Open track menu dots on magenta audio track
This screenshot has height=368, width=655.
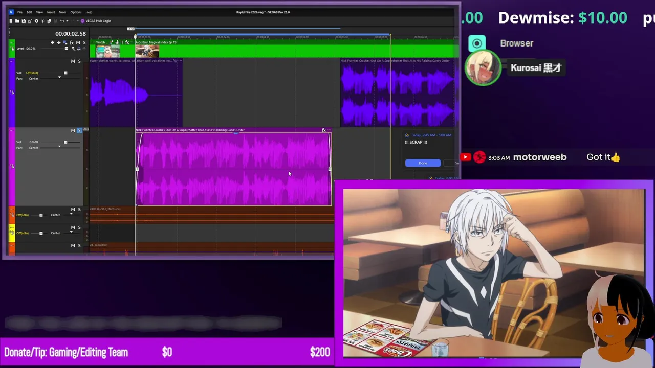click(x=12, y=130)
